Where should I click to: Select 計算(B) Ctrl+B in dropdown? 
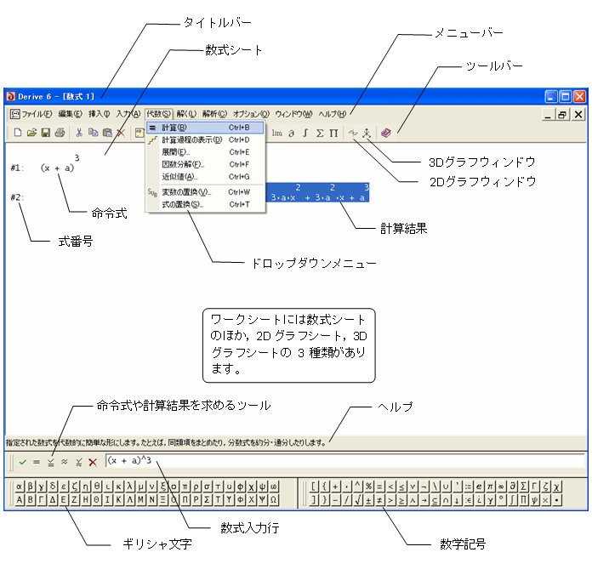pos(205,128)
